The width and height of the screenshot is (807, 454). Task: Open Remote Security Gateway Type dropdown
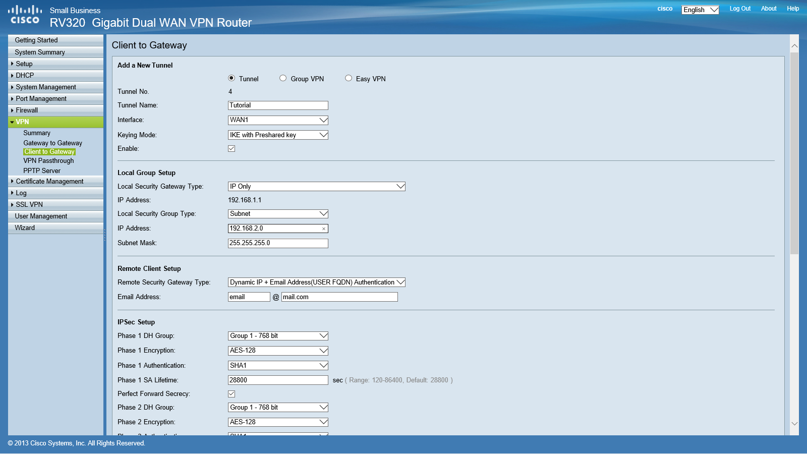tap(317, 282)
